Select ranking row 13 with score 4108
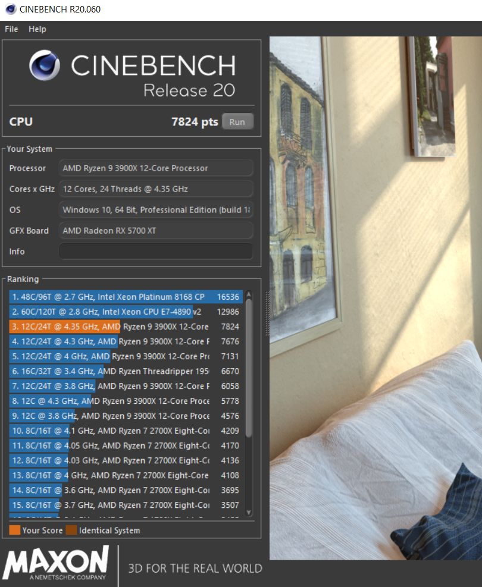The height and width of the screenshot is (587, 482). 126,475
